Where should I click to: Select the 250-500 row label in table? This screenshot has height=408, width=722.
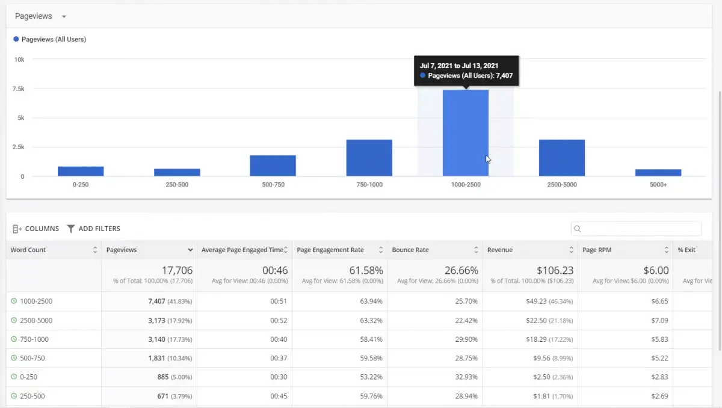pos(32,396)
